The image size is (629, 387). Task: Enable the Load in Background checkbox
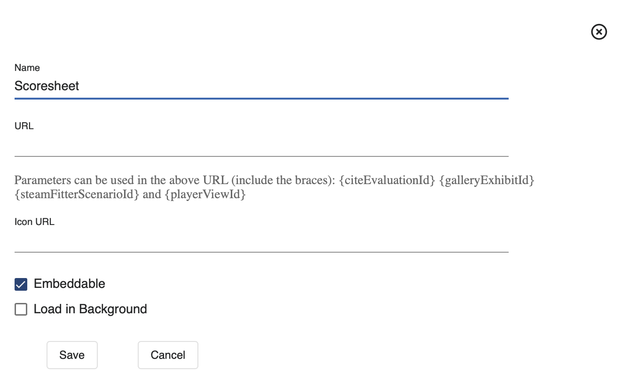click(x=21, y=310)
